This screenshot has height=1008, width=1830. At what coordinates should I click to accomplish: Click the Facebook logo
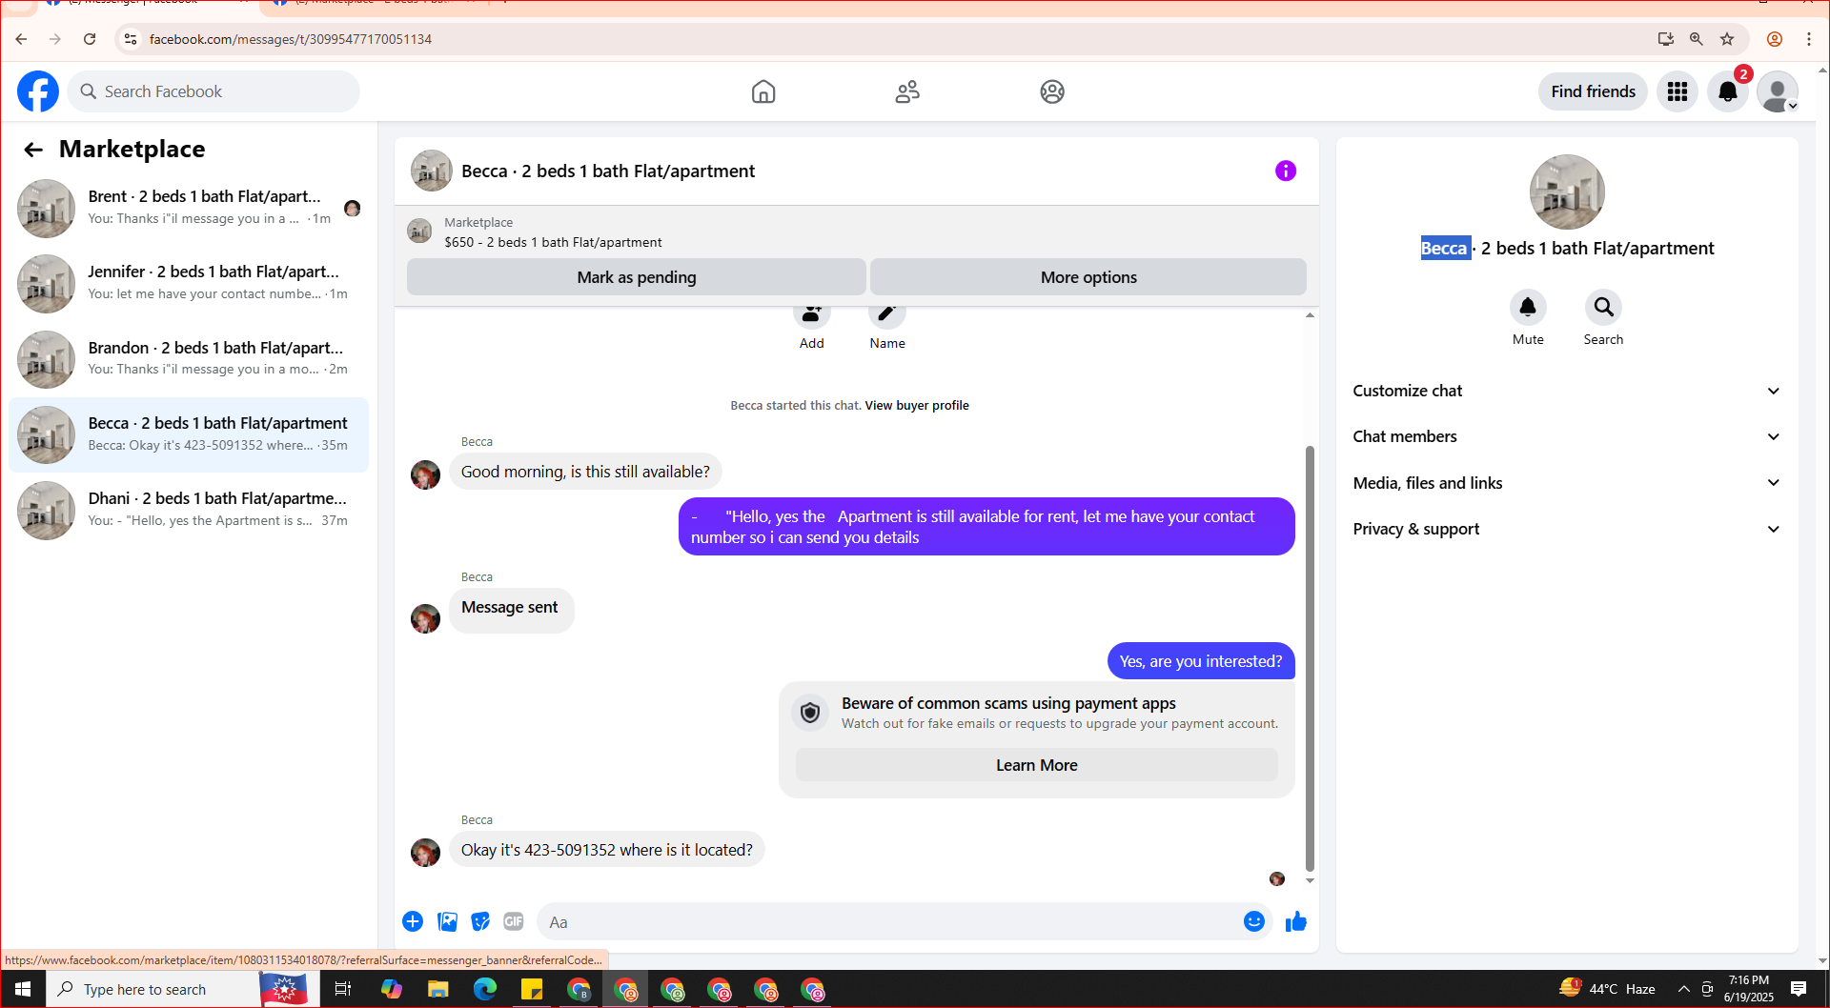pyautogui.click(x=38, y=91)
